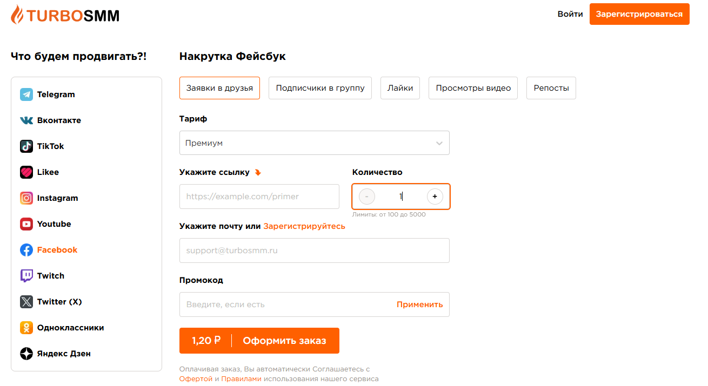Viewport: 708px width, 386px height.
Task: Click the Twitter (X) icon
Action: (26, 302)
